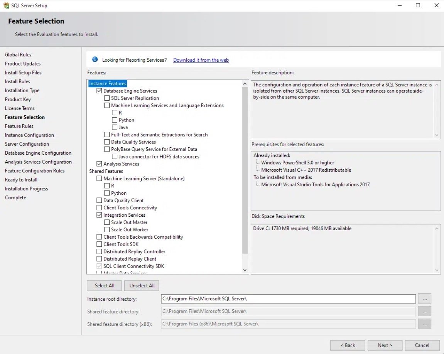Click the SQL Server Setup title bar icon

6,5
